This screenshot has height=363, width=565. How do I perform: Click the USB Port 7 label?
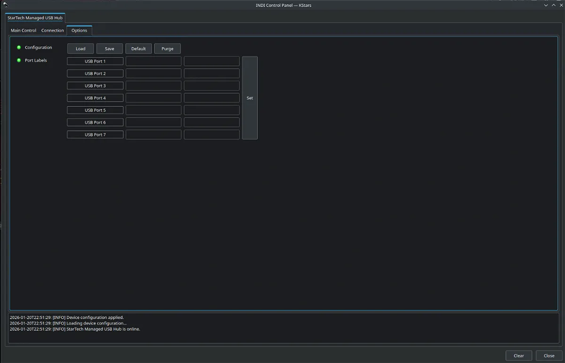tap(95, 135)
